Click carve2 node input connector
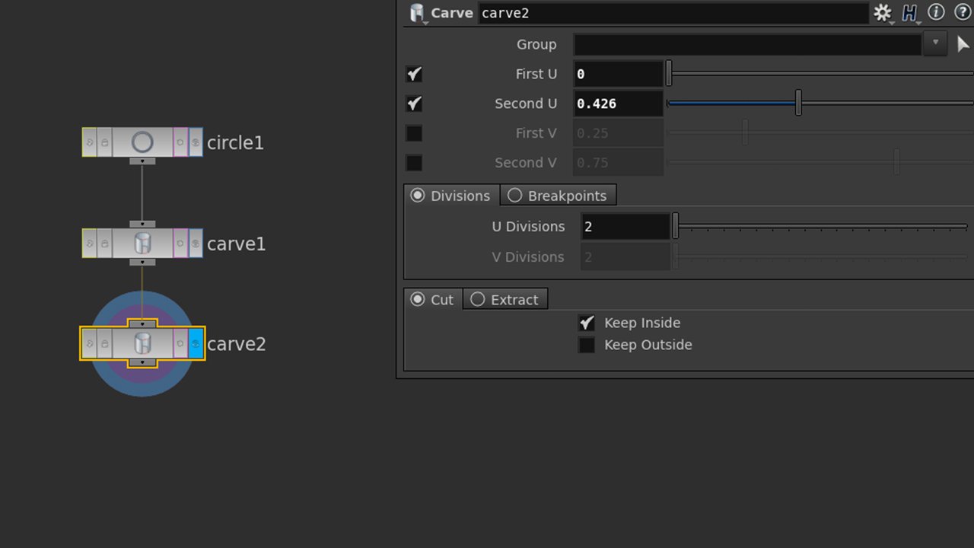 (142, 324)
